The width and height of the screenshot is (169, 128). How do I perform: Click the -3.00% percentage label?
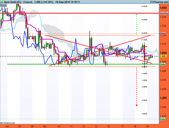click(144, 100)
